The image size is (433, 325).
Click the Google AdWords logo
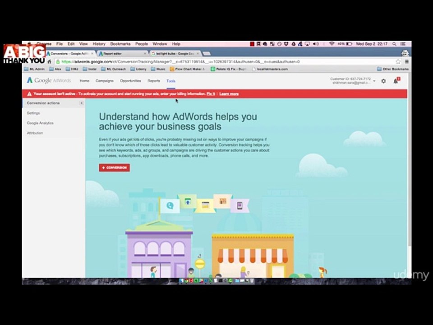click(x=49, y=80)
